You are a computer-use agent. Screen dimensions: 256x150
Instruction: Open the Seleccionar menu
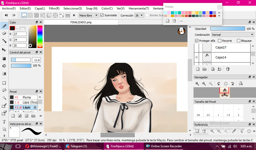point(73,8)
